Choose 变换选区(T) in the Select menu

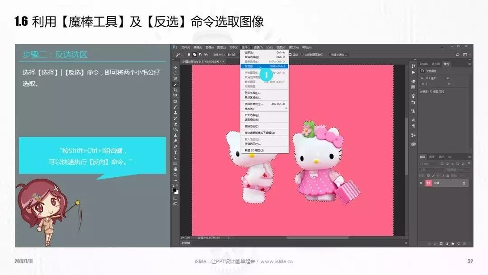point(264,126)
